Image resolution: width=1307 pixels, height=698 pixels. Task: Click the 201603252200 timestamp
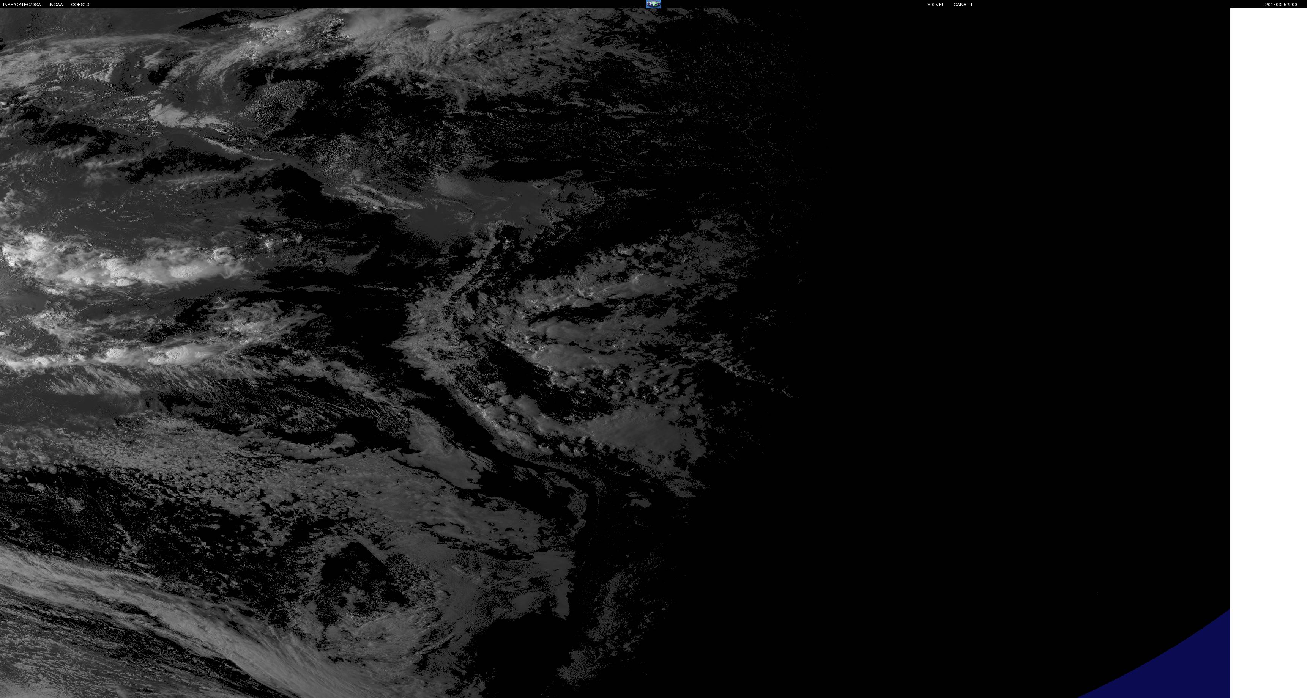click(1280, 5)
